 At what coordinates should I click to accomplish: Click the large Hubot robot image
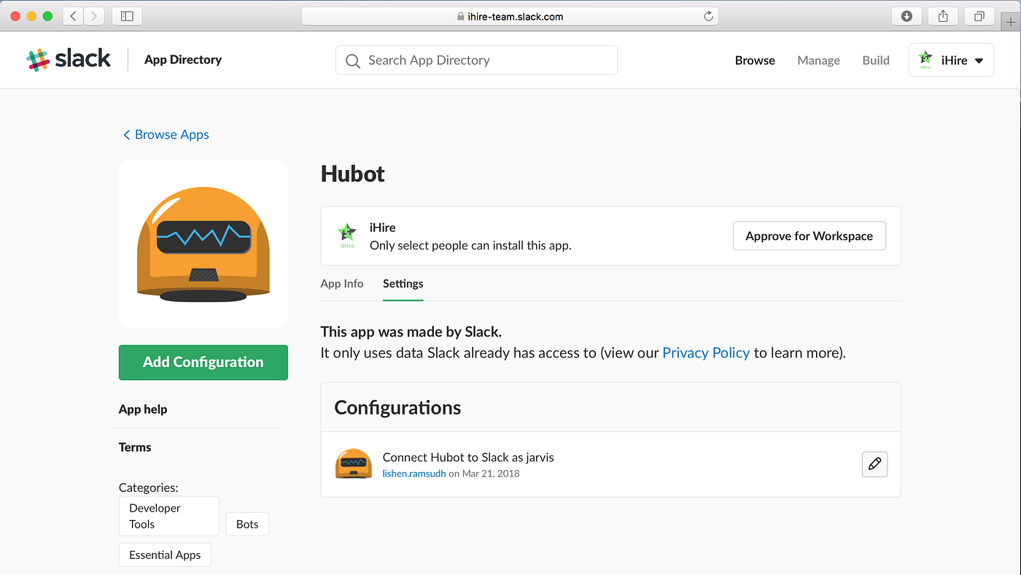coord(203,244)
